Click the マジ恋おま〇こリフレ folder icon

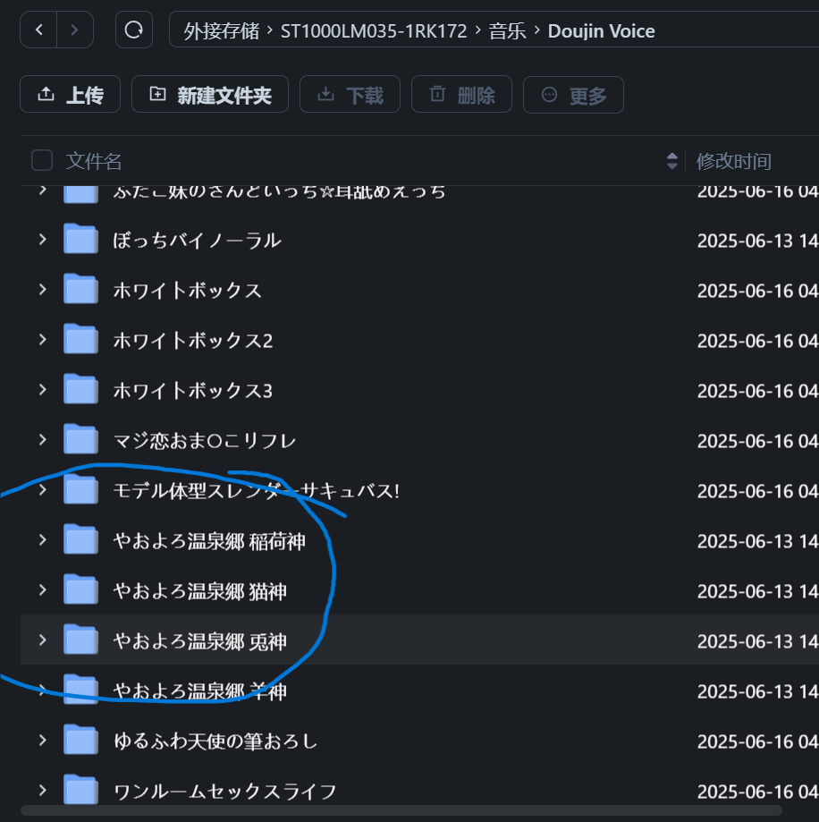click(80, 439)
